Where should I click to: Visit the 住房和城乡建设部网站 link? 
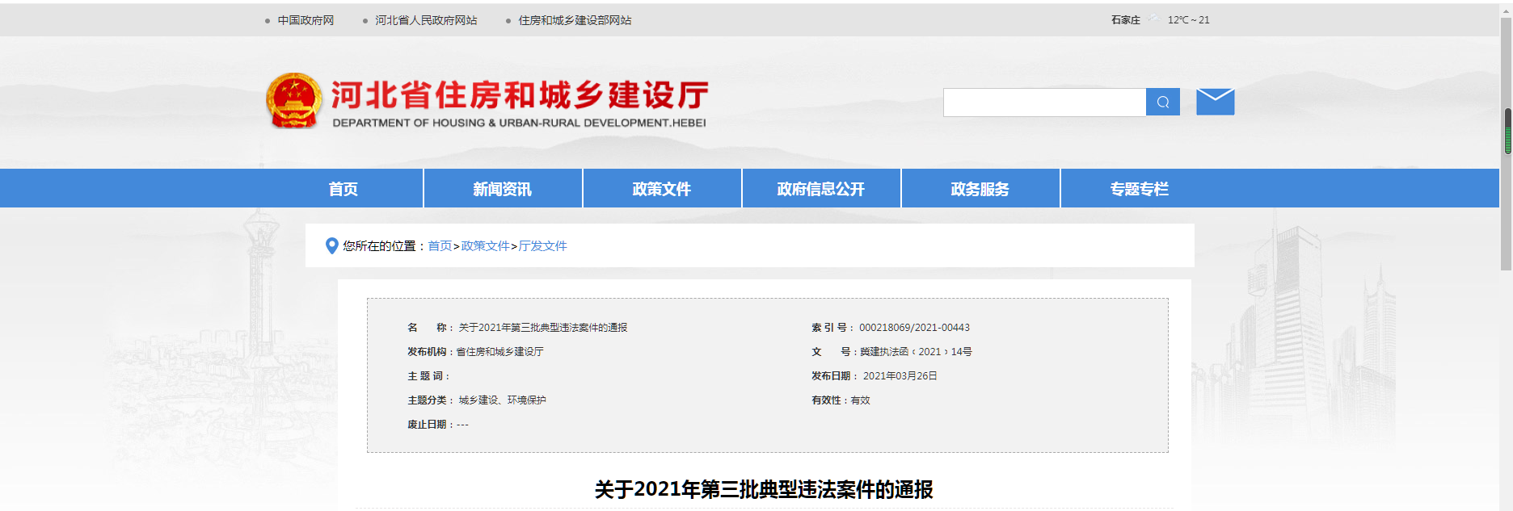[575, 20]
